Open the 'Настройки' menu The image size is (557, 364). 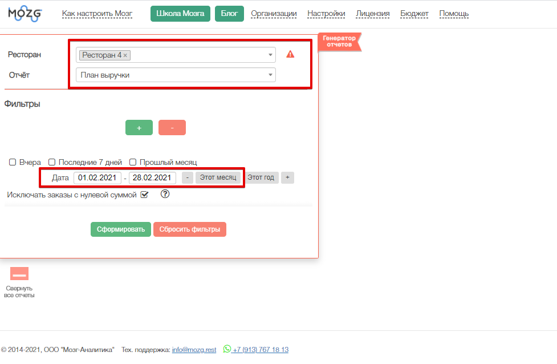(326, 14)
